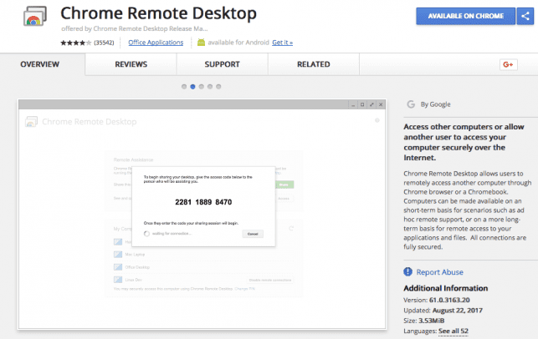Click the Cancel button in the preview dialog
This screenshot has height=339, width=538.
click(x=253, y=234)
